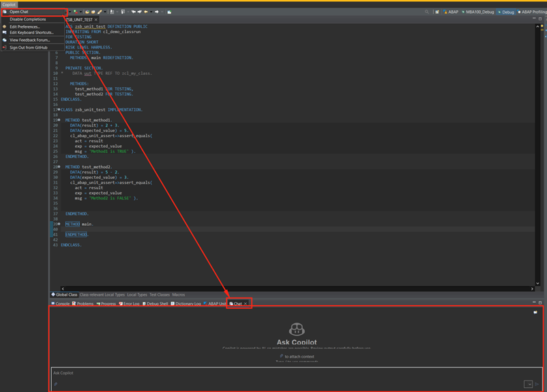Click the editor horizontal scrollbar
Image resolution: width=547 pixels, height=392 pixels.
click(x=297, y=289)
